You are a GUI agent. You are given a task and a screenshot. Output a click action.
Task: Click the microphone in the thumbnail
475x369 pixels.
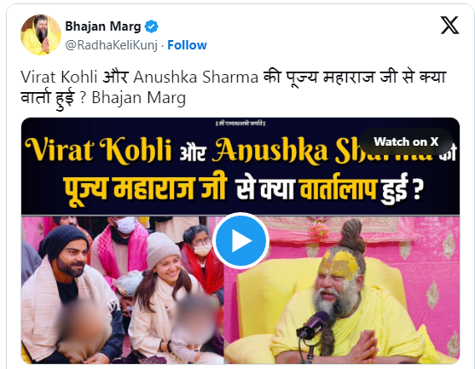[314, 326]
